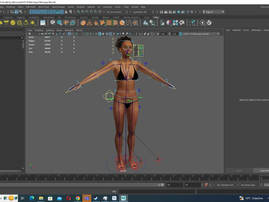Click Select button in Attribute Editor
This screenshot has width=269, height=202.
[x=239, y=171]
